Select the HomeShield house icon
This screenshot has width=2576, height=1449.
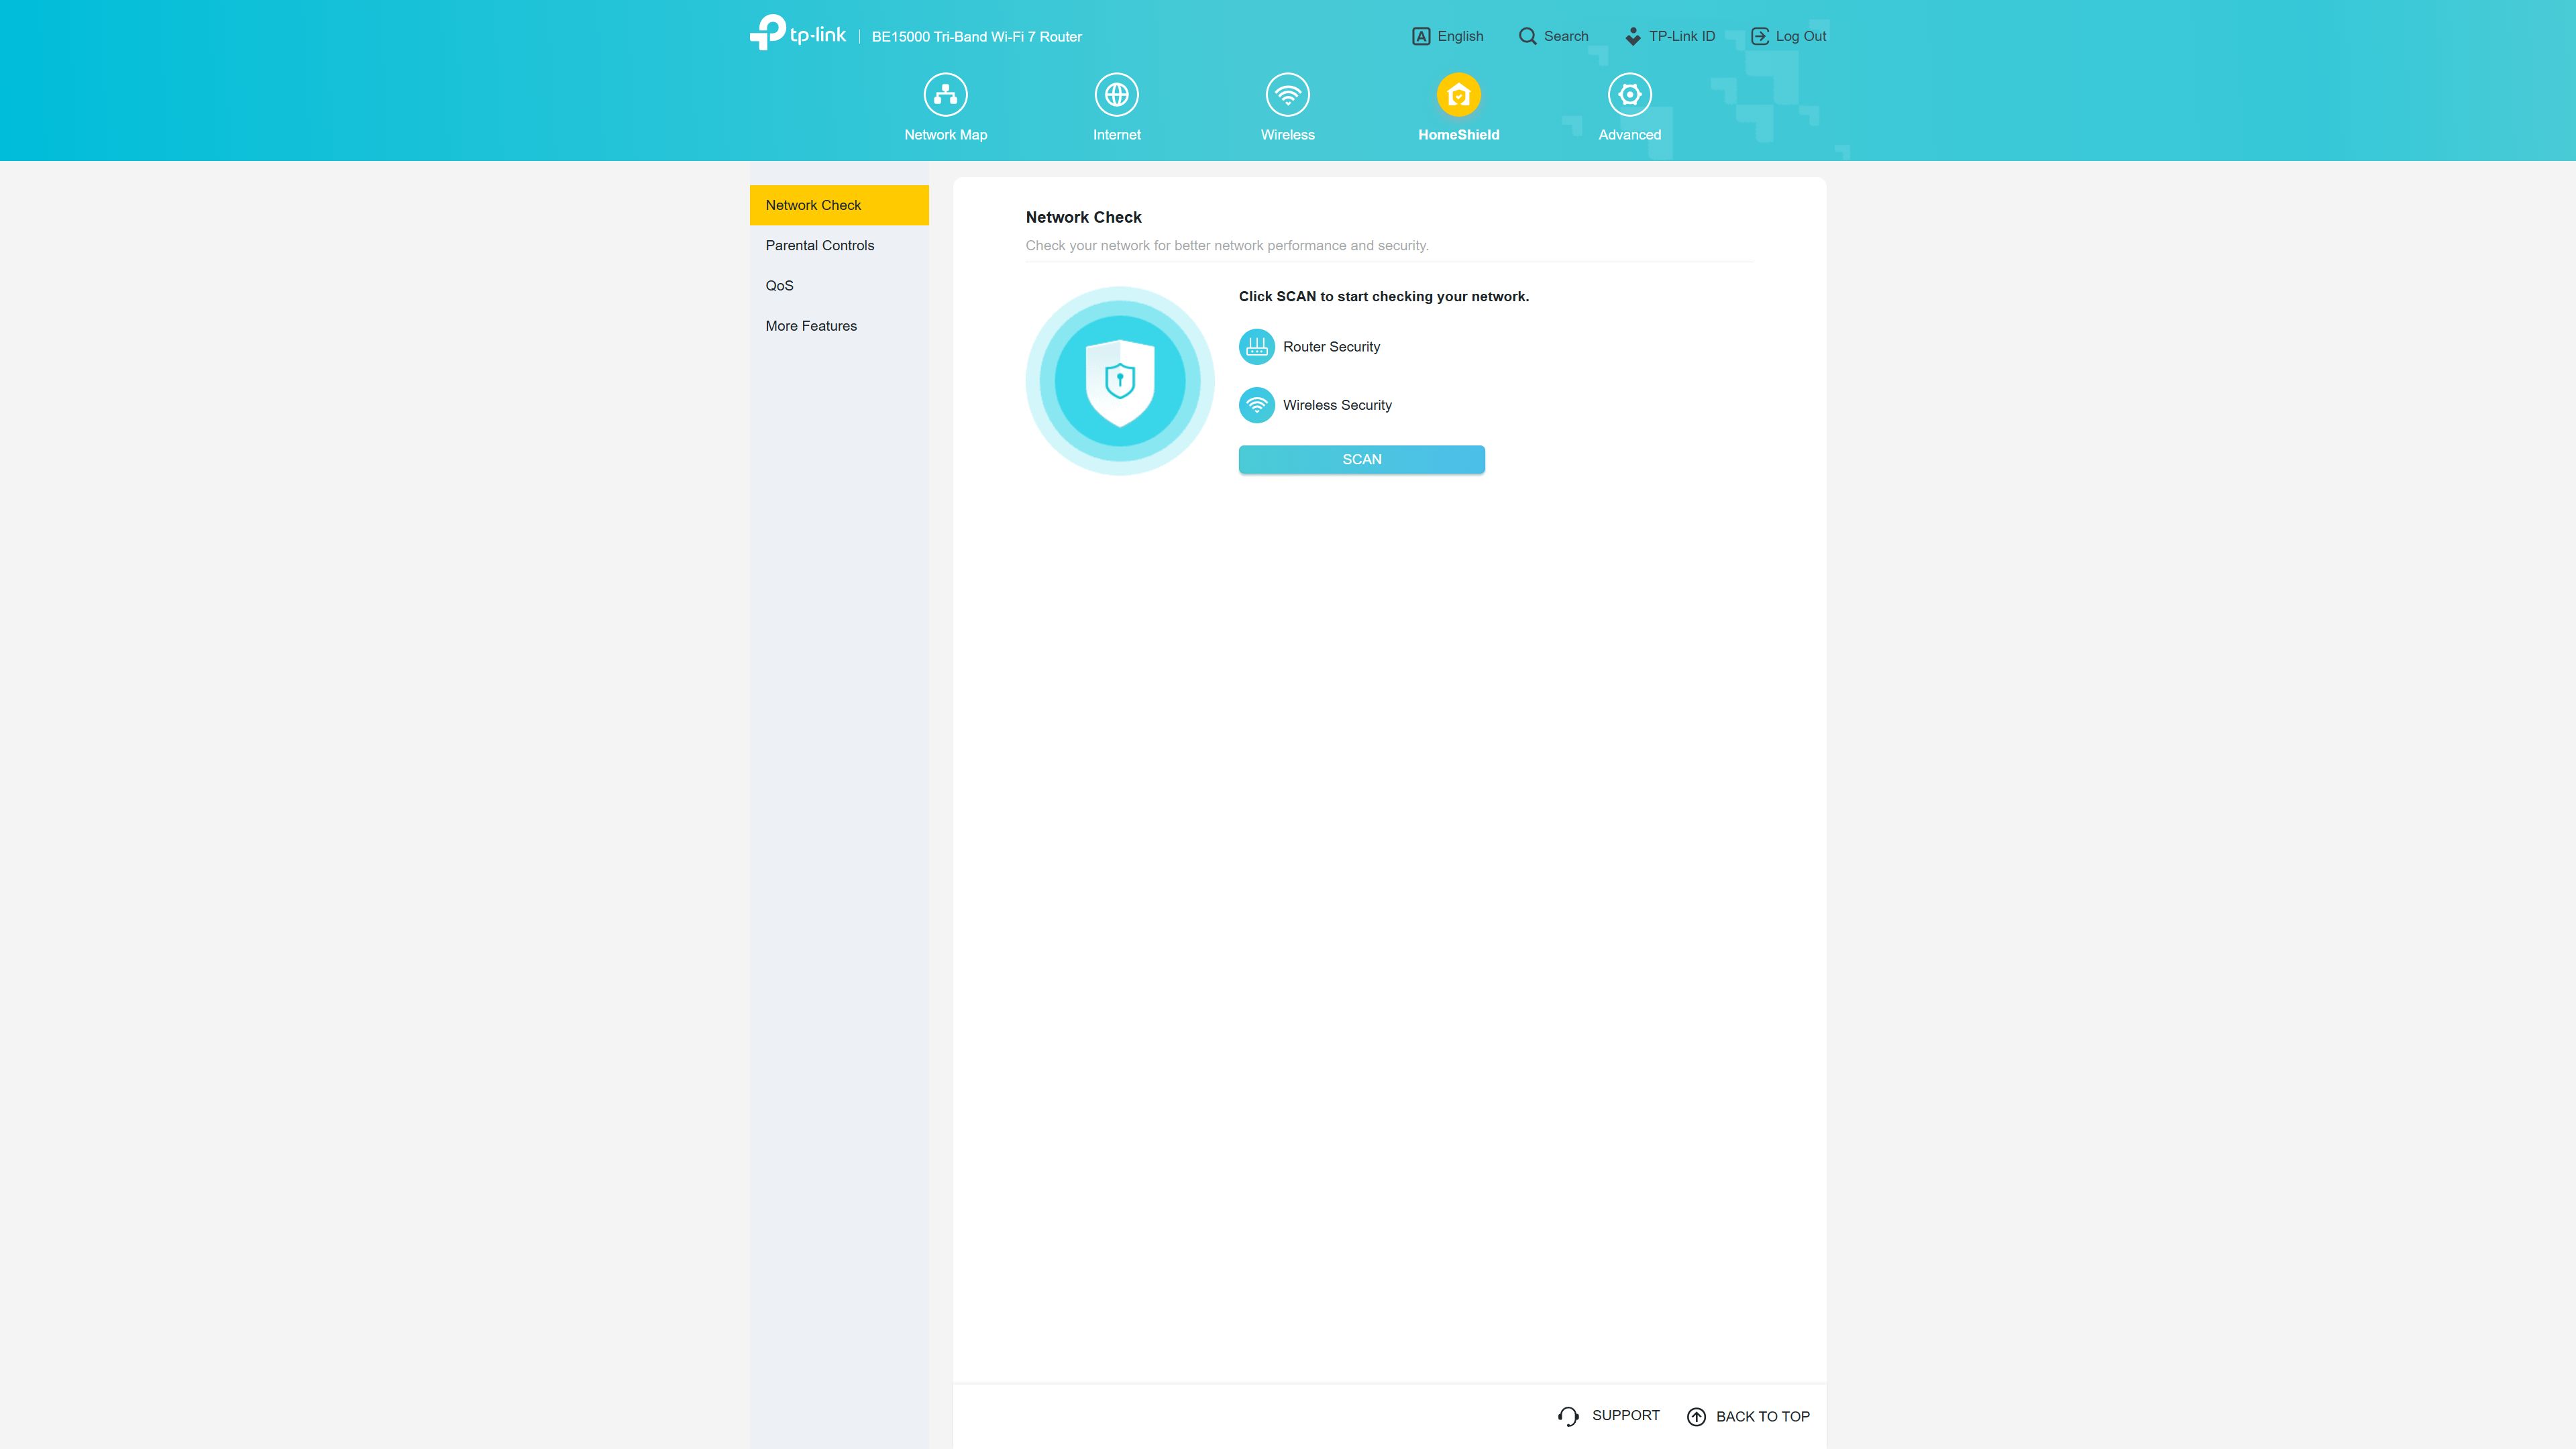1458,95
